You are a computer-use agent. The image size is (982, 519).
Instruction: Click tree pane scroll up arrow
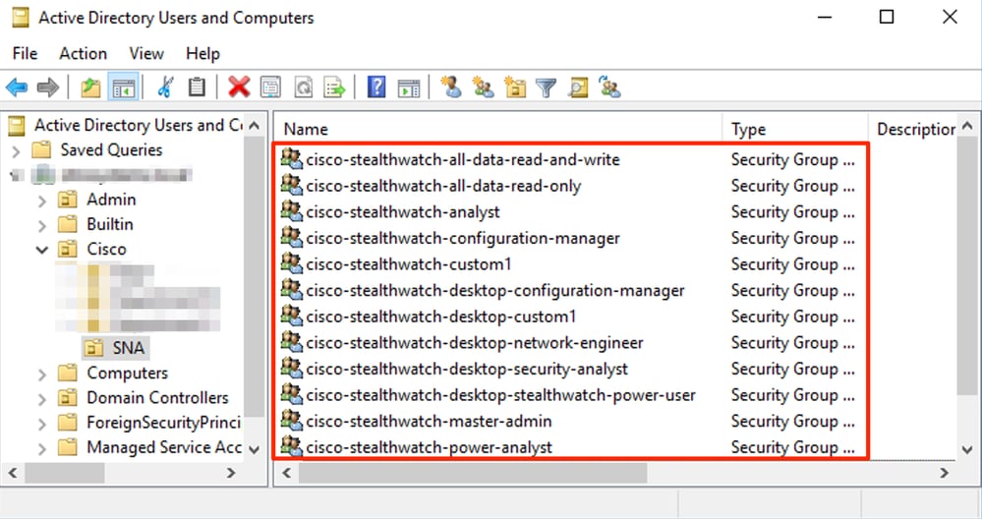coord(255,125)
